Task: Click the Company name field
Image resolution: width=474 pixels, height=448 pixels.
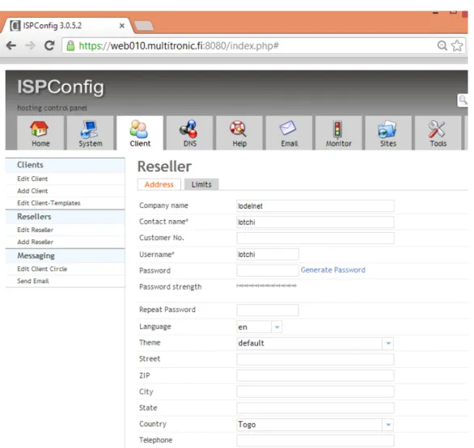Action: pos(315,206)
